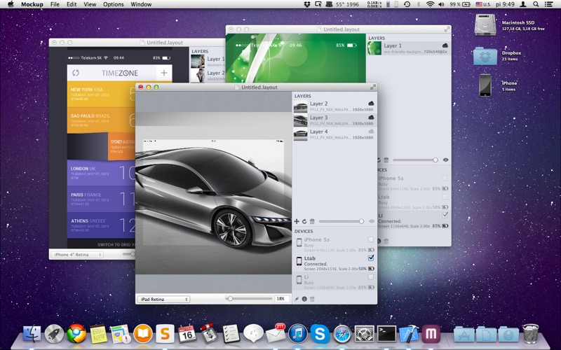This screenshot has width=561, height=350.
Task: Open iPhone 4" Retina dropdown in Timezone window
Action: [77, 255]
